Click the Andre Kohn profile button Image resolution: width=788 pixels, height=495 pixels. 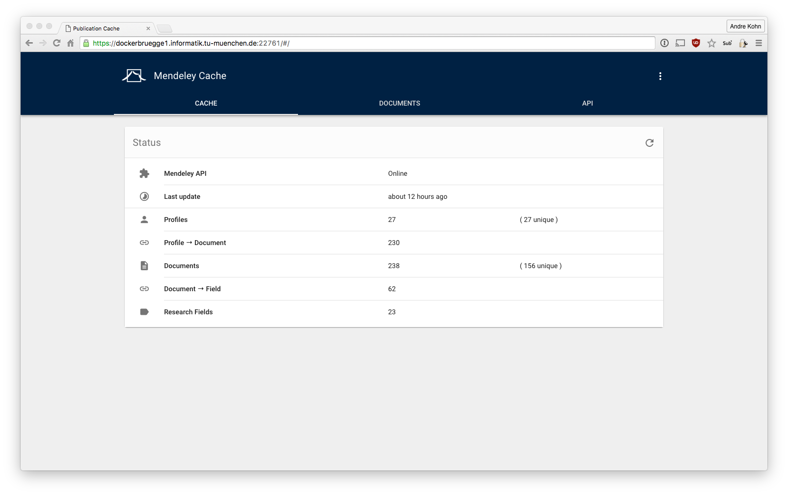(x=745, y=27)
